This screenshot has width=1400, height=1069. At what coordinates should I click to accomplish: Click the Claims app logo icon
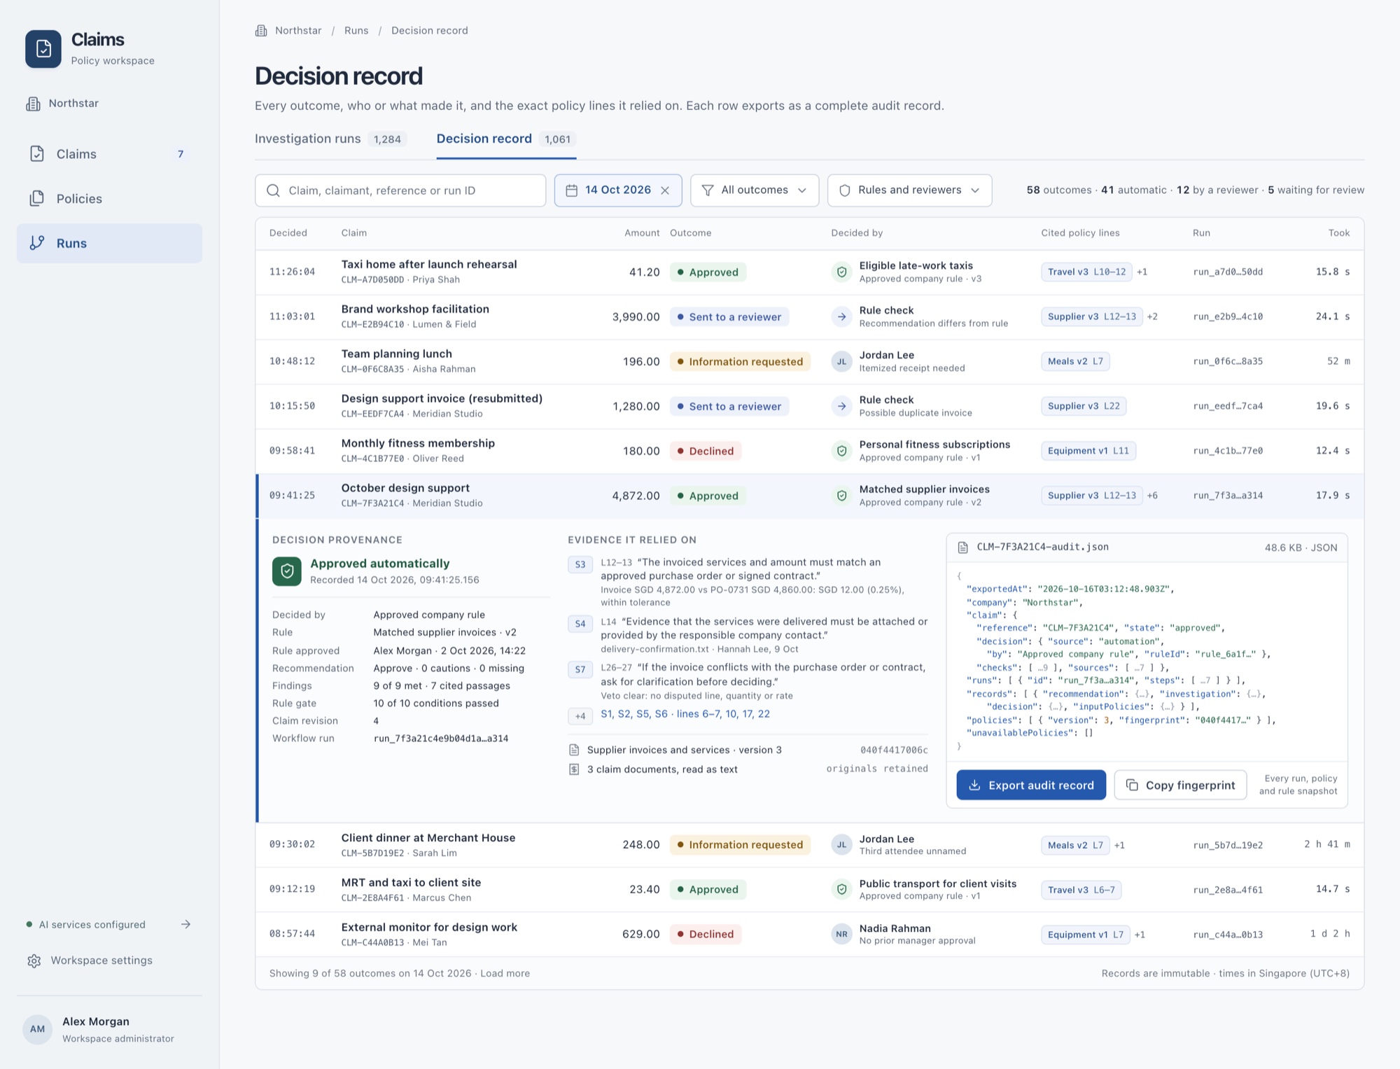point(43,49)
